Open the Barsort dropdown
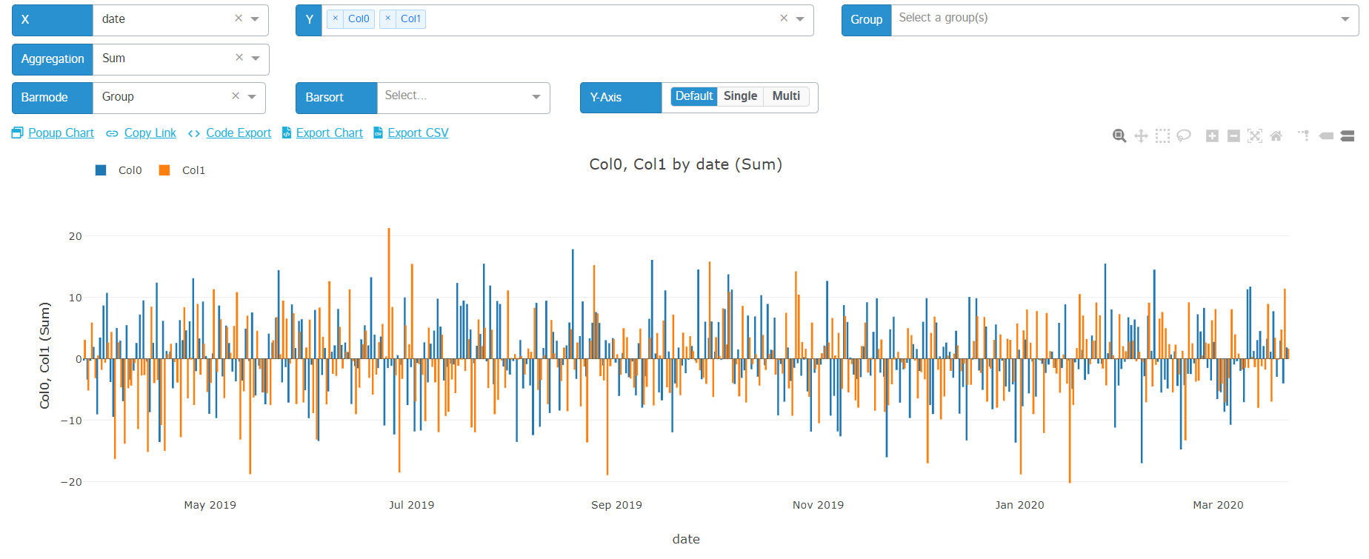This screenshot has width=1369, height=559. point(536,97)
